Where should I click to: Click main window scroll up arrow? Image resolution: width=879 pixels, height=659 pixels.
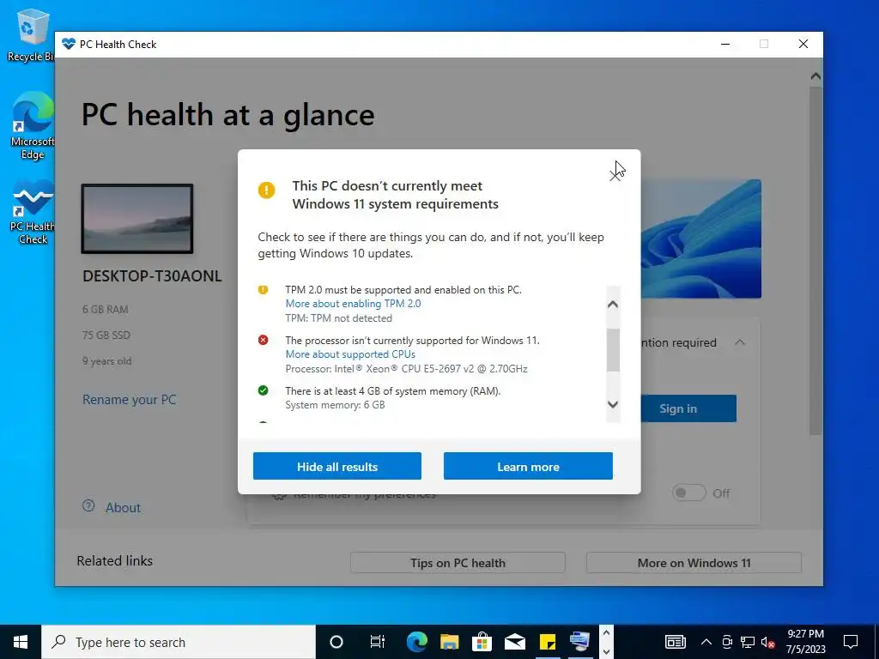click(x=815, y=76)
